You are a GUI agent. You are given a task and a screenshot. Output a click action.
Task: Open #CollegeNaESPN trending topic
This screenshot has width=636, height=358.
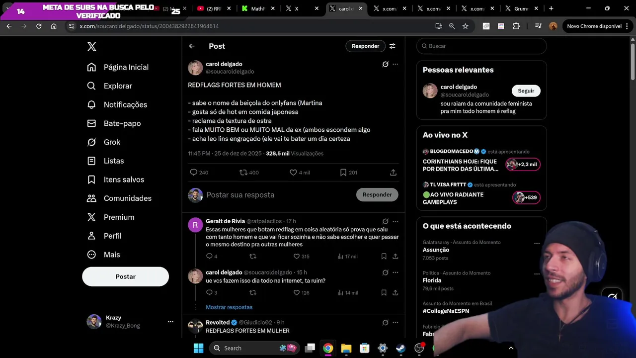(x=446, y=311)
